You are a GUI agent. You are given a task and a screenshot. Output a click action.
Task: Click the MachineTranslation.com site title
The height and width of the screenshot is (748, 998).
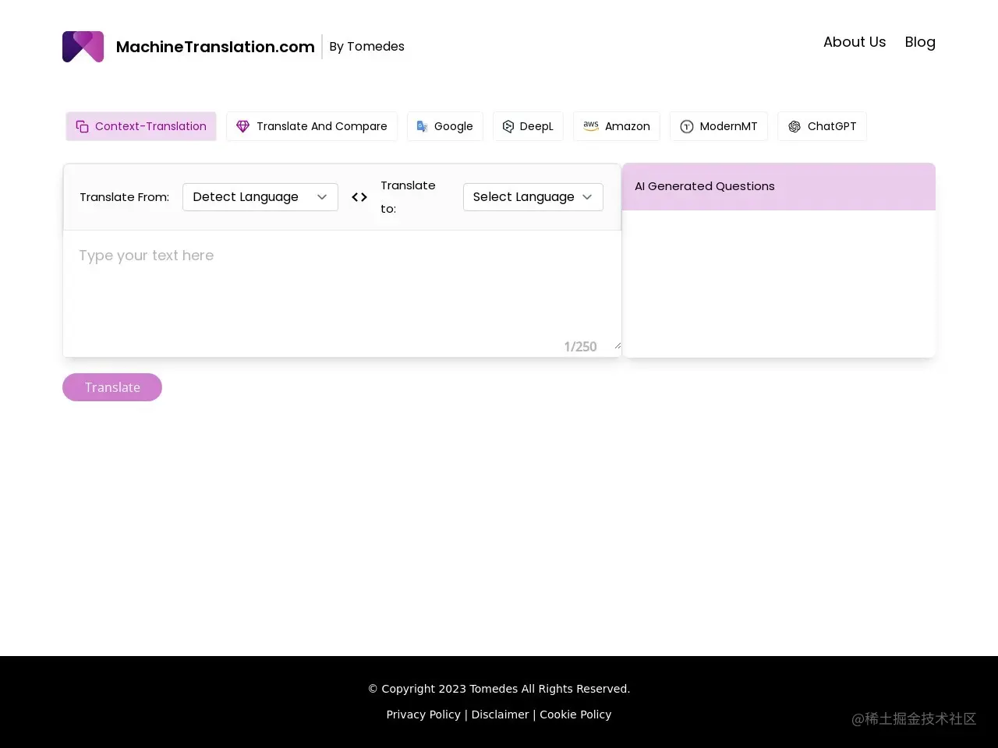215,47
